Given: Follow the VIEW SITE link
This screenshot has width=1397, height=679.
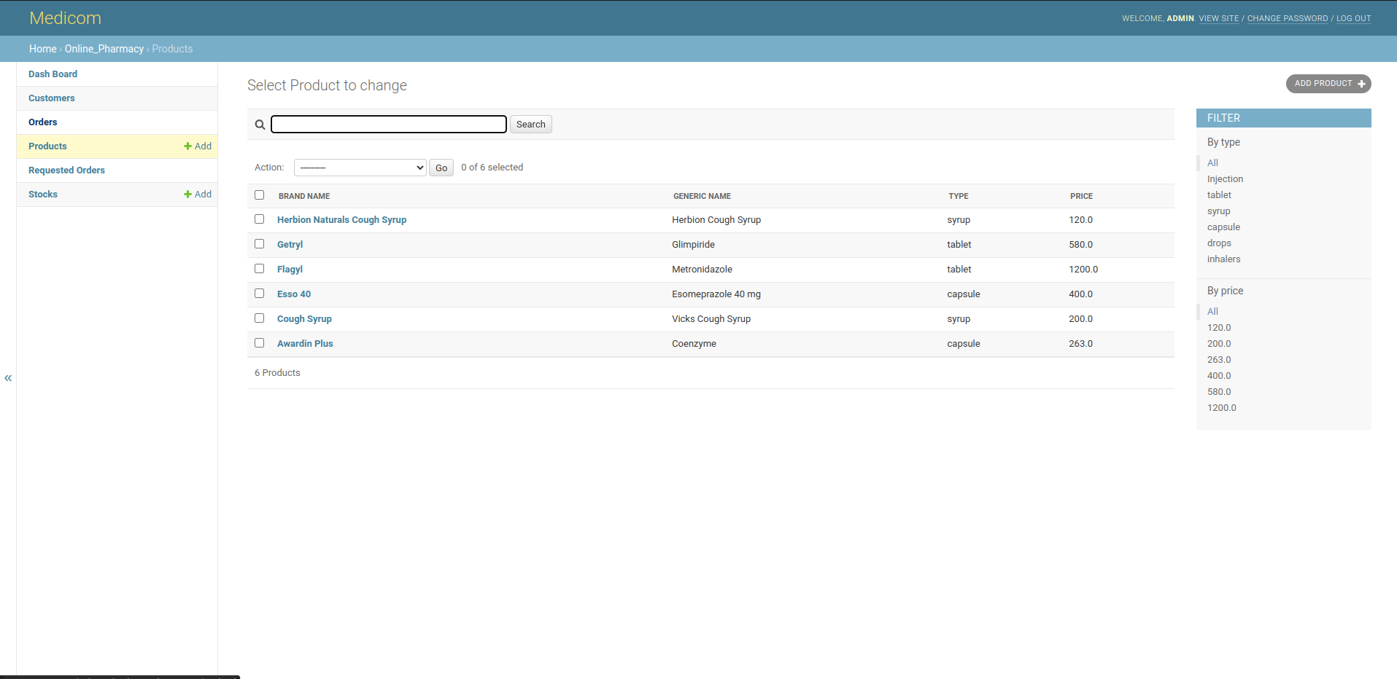Looking at the screenshot, I should 1219,18.
